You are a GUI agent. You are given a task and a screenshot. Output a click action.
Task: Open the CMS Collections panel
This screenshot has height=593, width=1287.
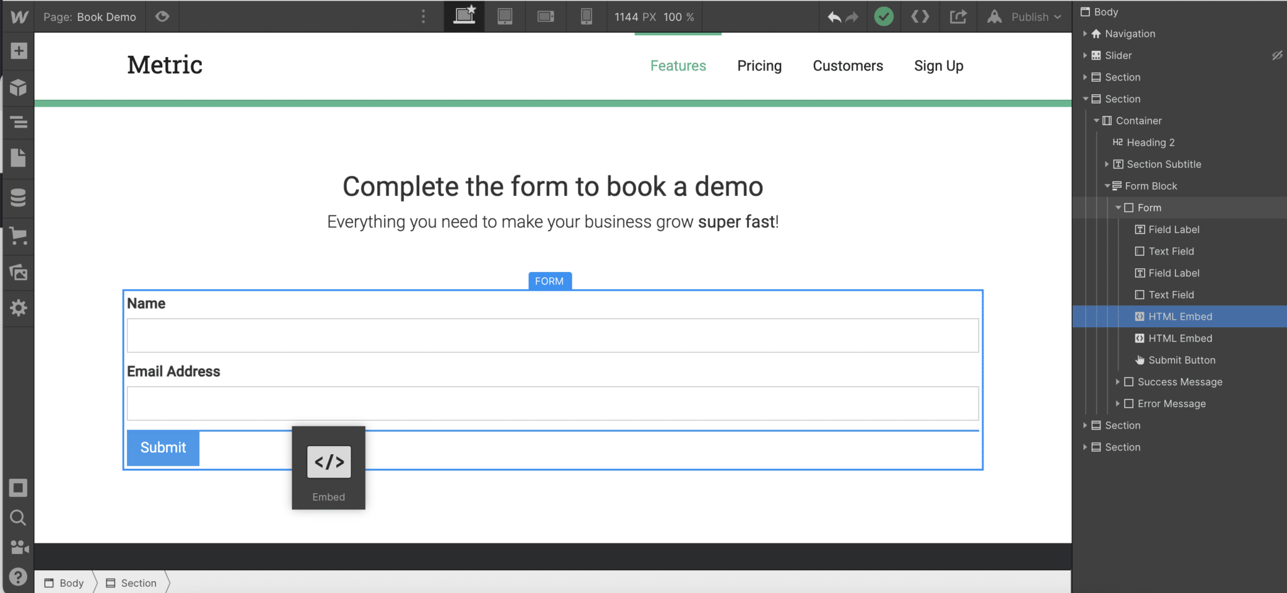click(18, 198)
